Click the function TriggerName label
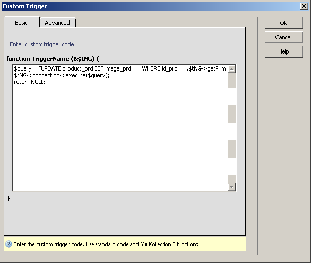 [x=53, y=59]
